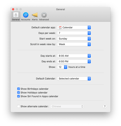
Task: Click the 'Days per week:' label
Action: coord(47,33)
